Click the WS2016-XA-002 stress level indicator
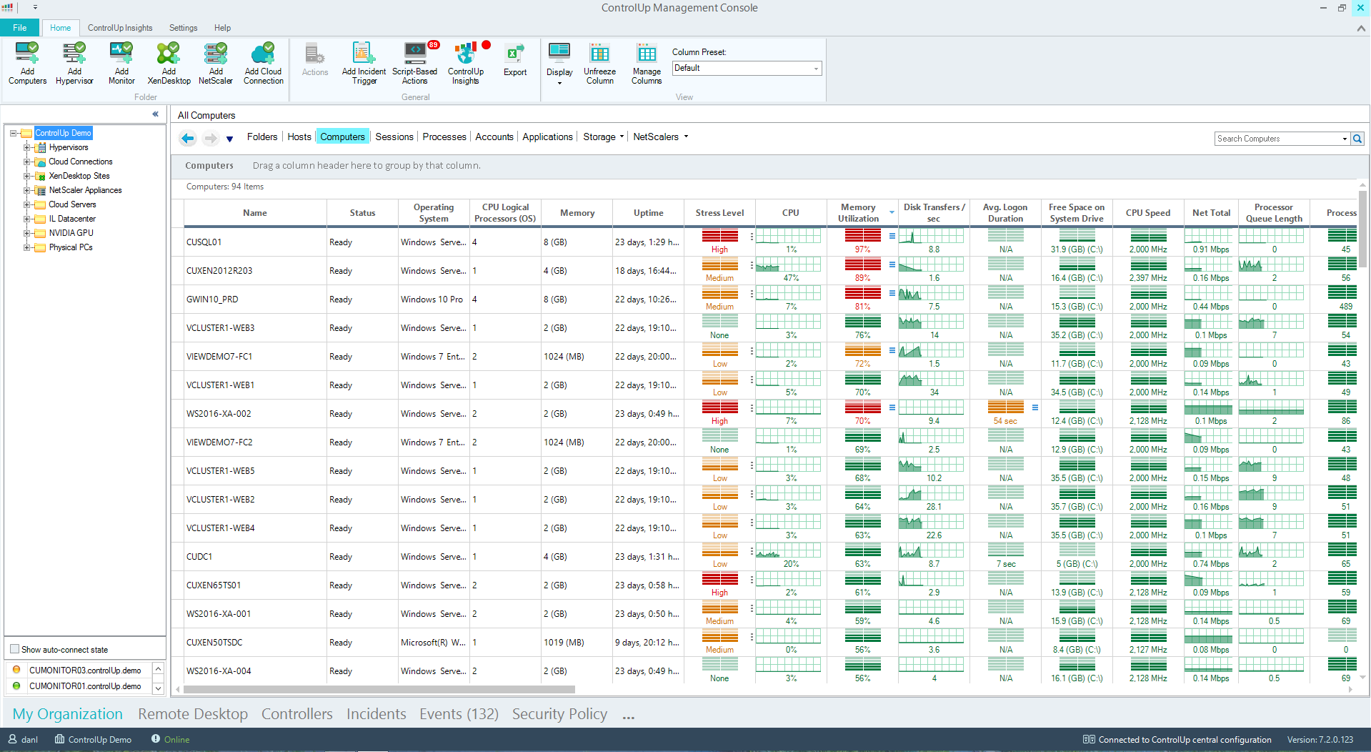Image resolution: width=1371 pixels, height=752 pixels. (x=719, y=408)
